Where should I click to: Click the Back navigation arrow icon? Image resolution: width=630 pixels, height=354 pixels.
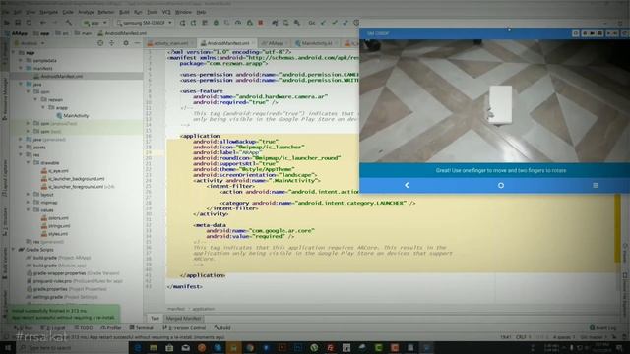click(43, 23)
